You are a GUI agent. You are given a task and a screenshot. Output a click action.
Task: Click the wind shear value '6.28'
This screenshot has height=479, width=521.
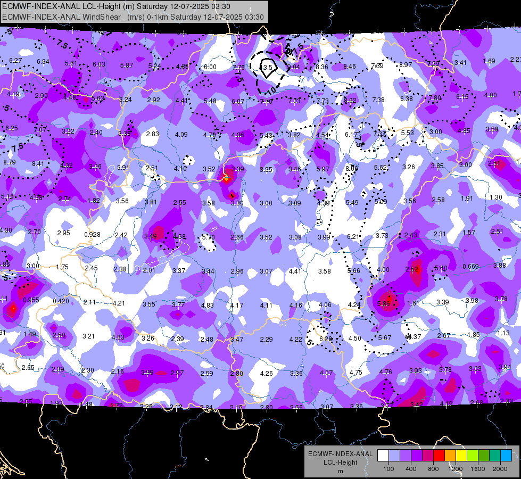pyautogui.click(x=325, y=338)
